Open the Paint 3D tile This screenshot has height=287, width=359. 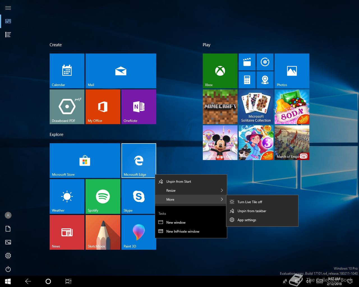pos(139,232)
